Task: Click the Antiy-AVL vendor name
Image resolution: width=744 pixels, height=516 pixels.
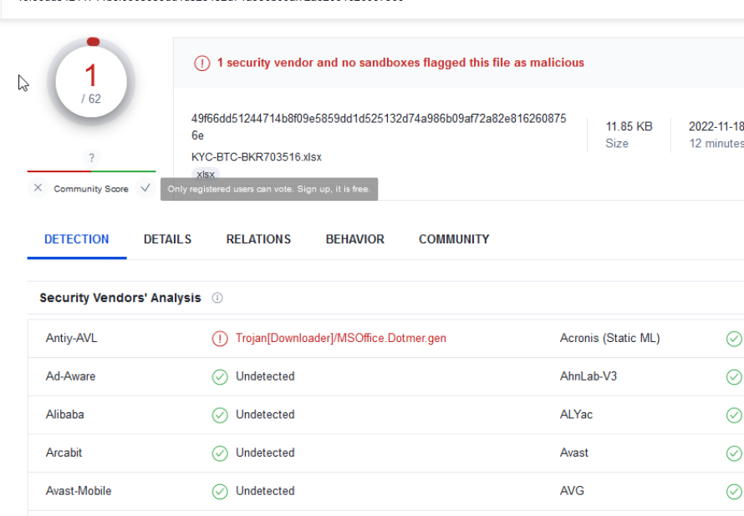Action: tap(71, 338)
